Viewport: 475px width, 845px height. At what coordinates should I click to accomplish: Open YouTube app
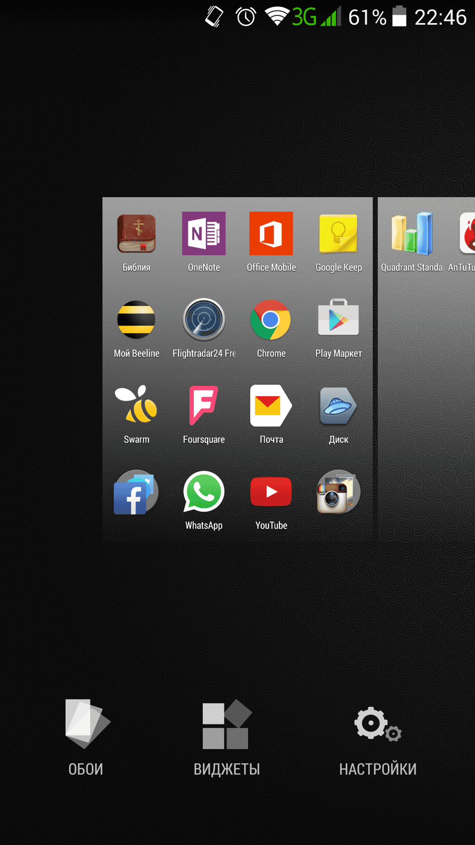pyautogui.click(x=271, y=492)
